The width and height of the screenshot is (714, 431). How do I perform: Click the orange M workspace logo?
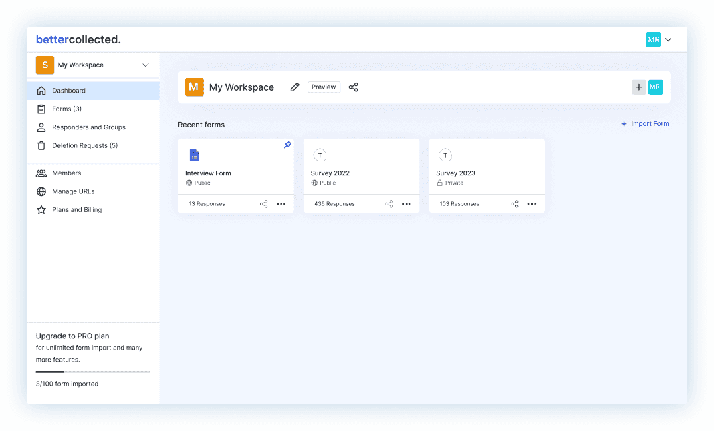tap(194, 87)
